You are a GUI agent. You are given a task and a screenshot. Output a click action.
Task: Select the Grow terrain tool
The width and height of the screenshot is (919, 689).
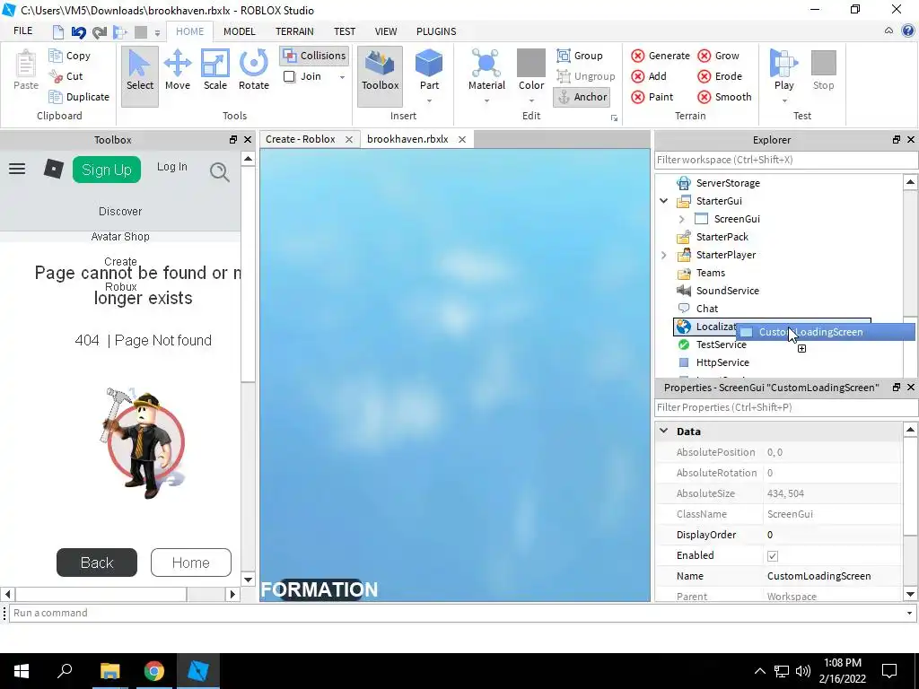pyautogui.click(x=719, y=56)
